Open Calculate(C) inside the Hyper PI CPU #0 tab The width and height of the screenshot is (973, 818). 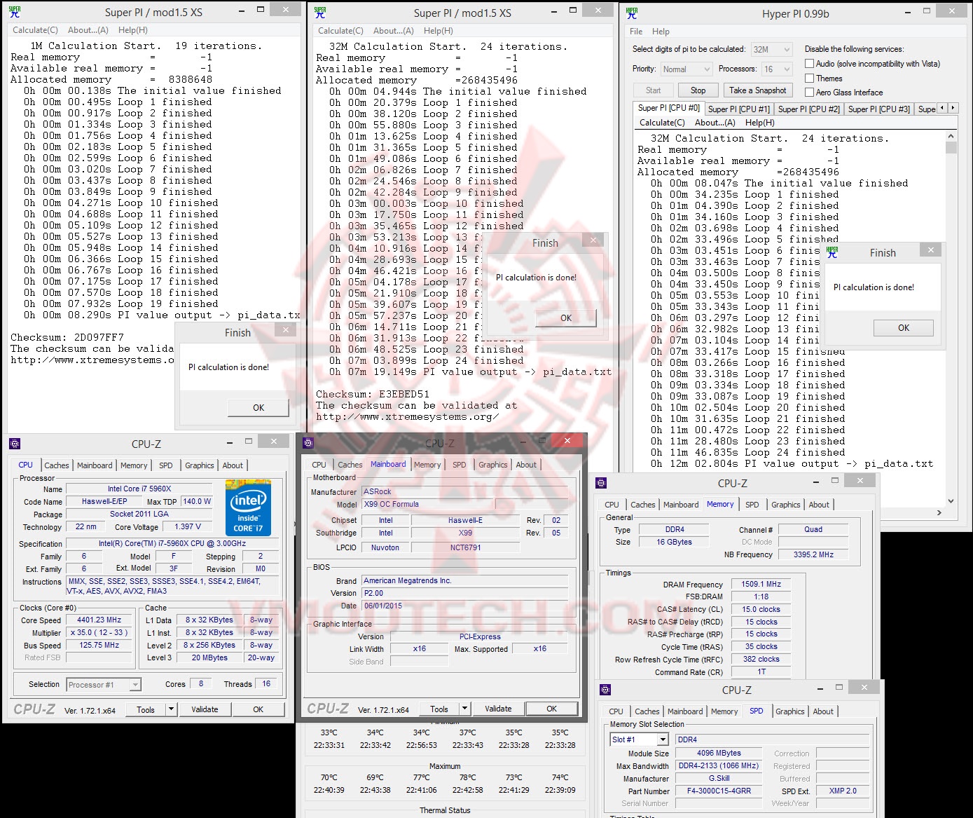(662, 123)
